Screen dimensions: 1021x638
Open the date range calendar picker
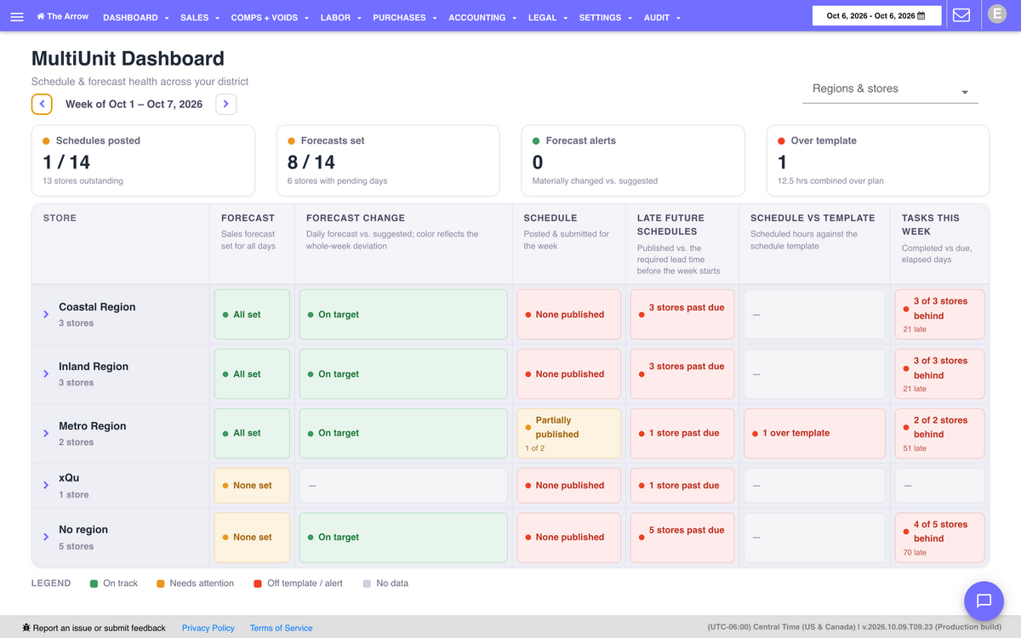click(x=876, y=15)
